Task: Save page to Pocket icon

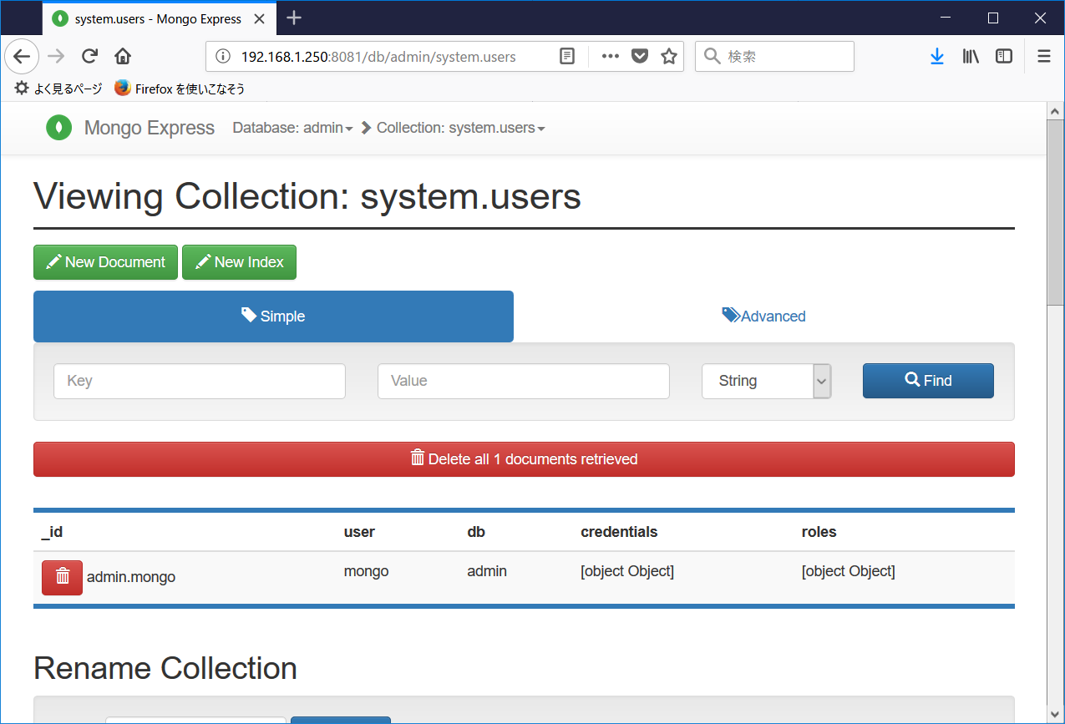Action: 640,56
